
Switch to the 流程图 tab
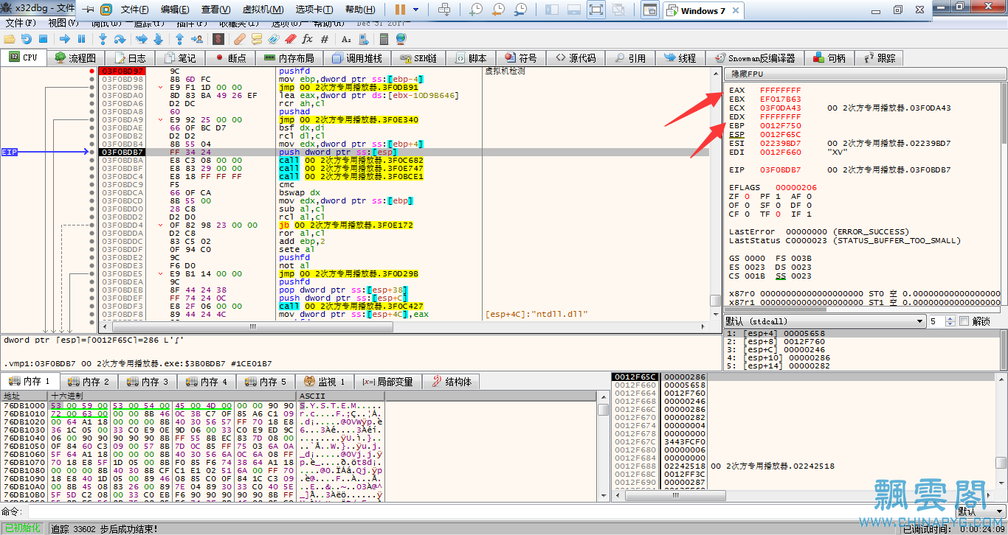[76, 57]
